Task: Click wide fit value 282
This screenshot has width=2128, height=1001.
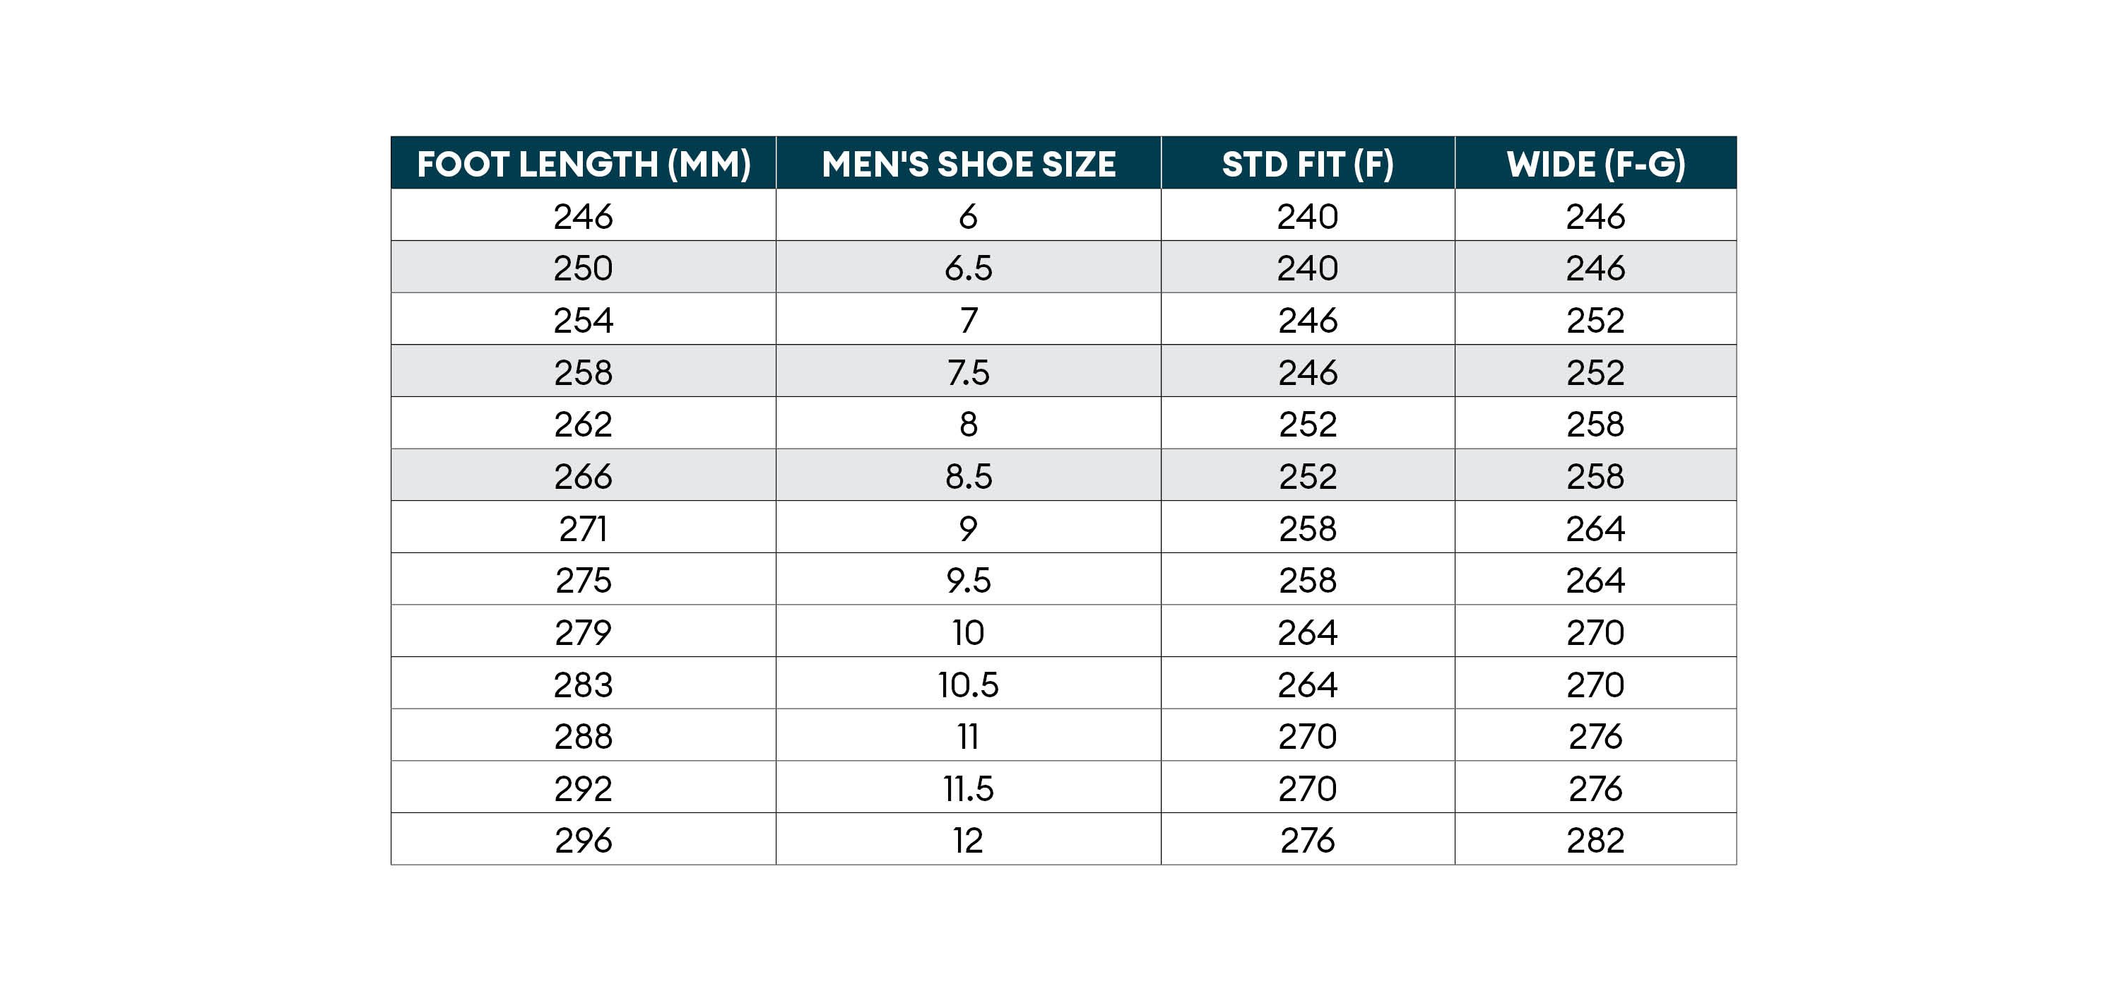Action: [1595, 840]
